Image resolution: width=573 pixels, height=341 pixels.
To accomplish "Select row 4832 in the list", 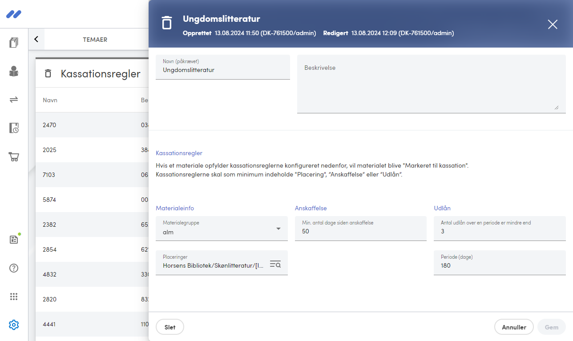I will pyautogui.click(x=92, y=274).
